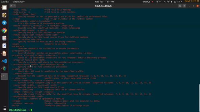Click the bibekdhkl@Bibek window title

tap(104, 6)
